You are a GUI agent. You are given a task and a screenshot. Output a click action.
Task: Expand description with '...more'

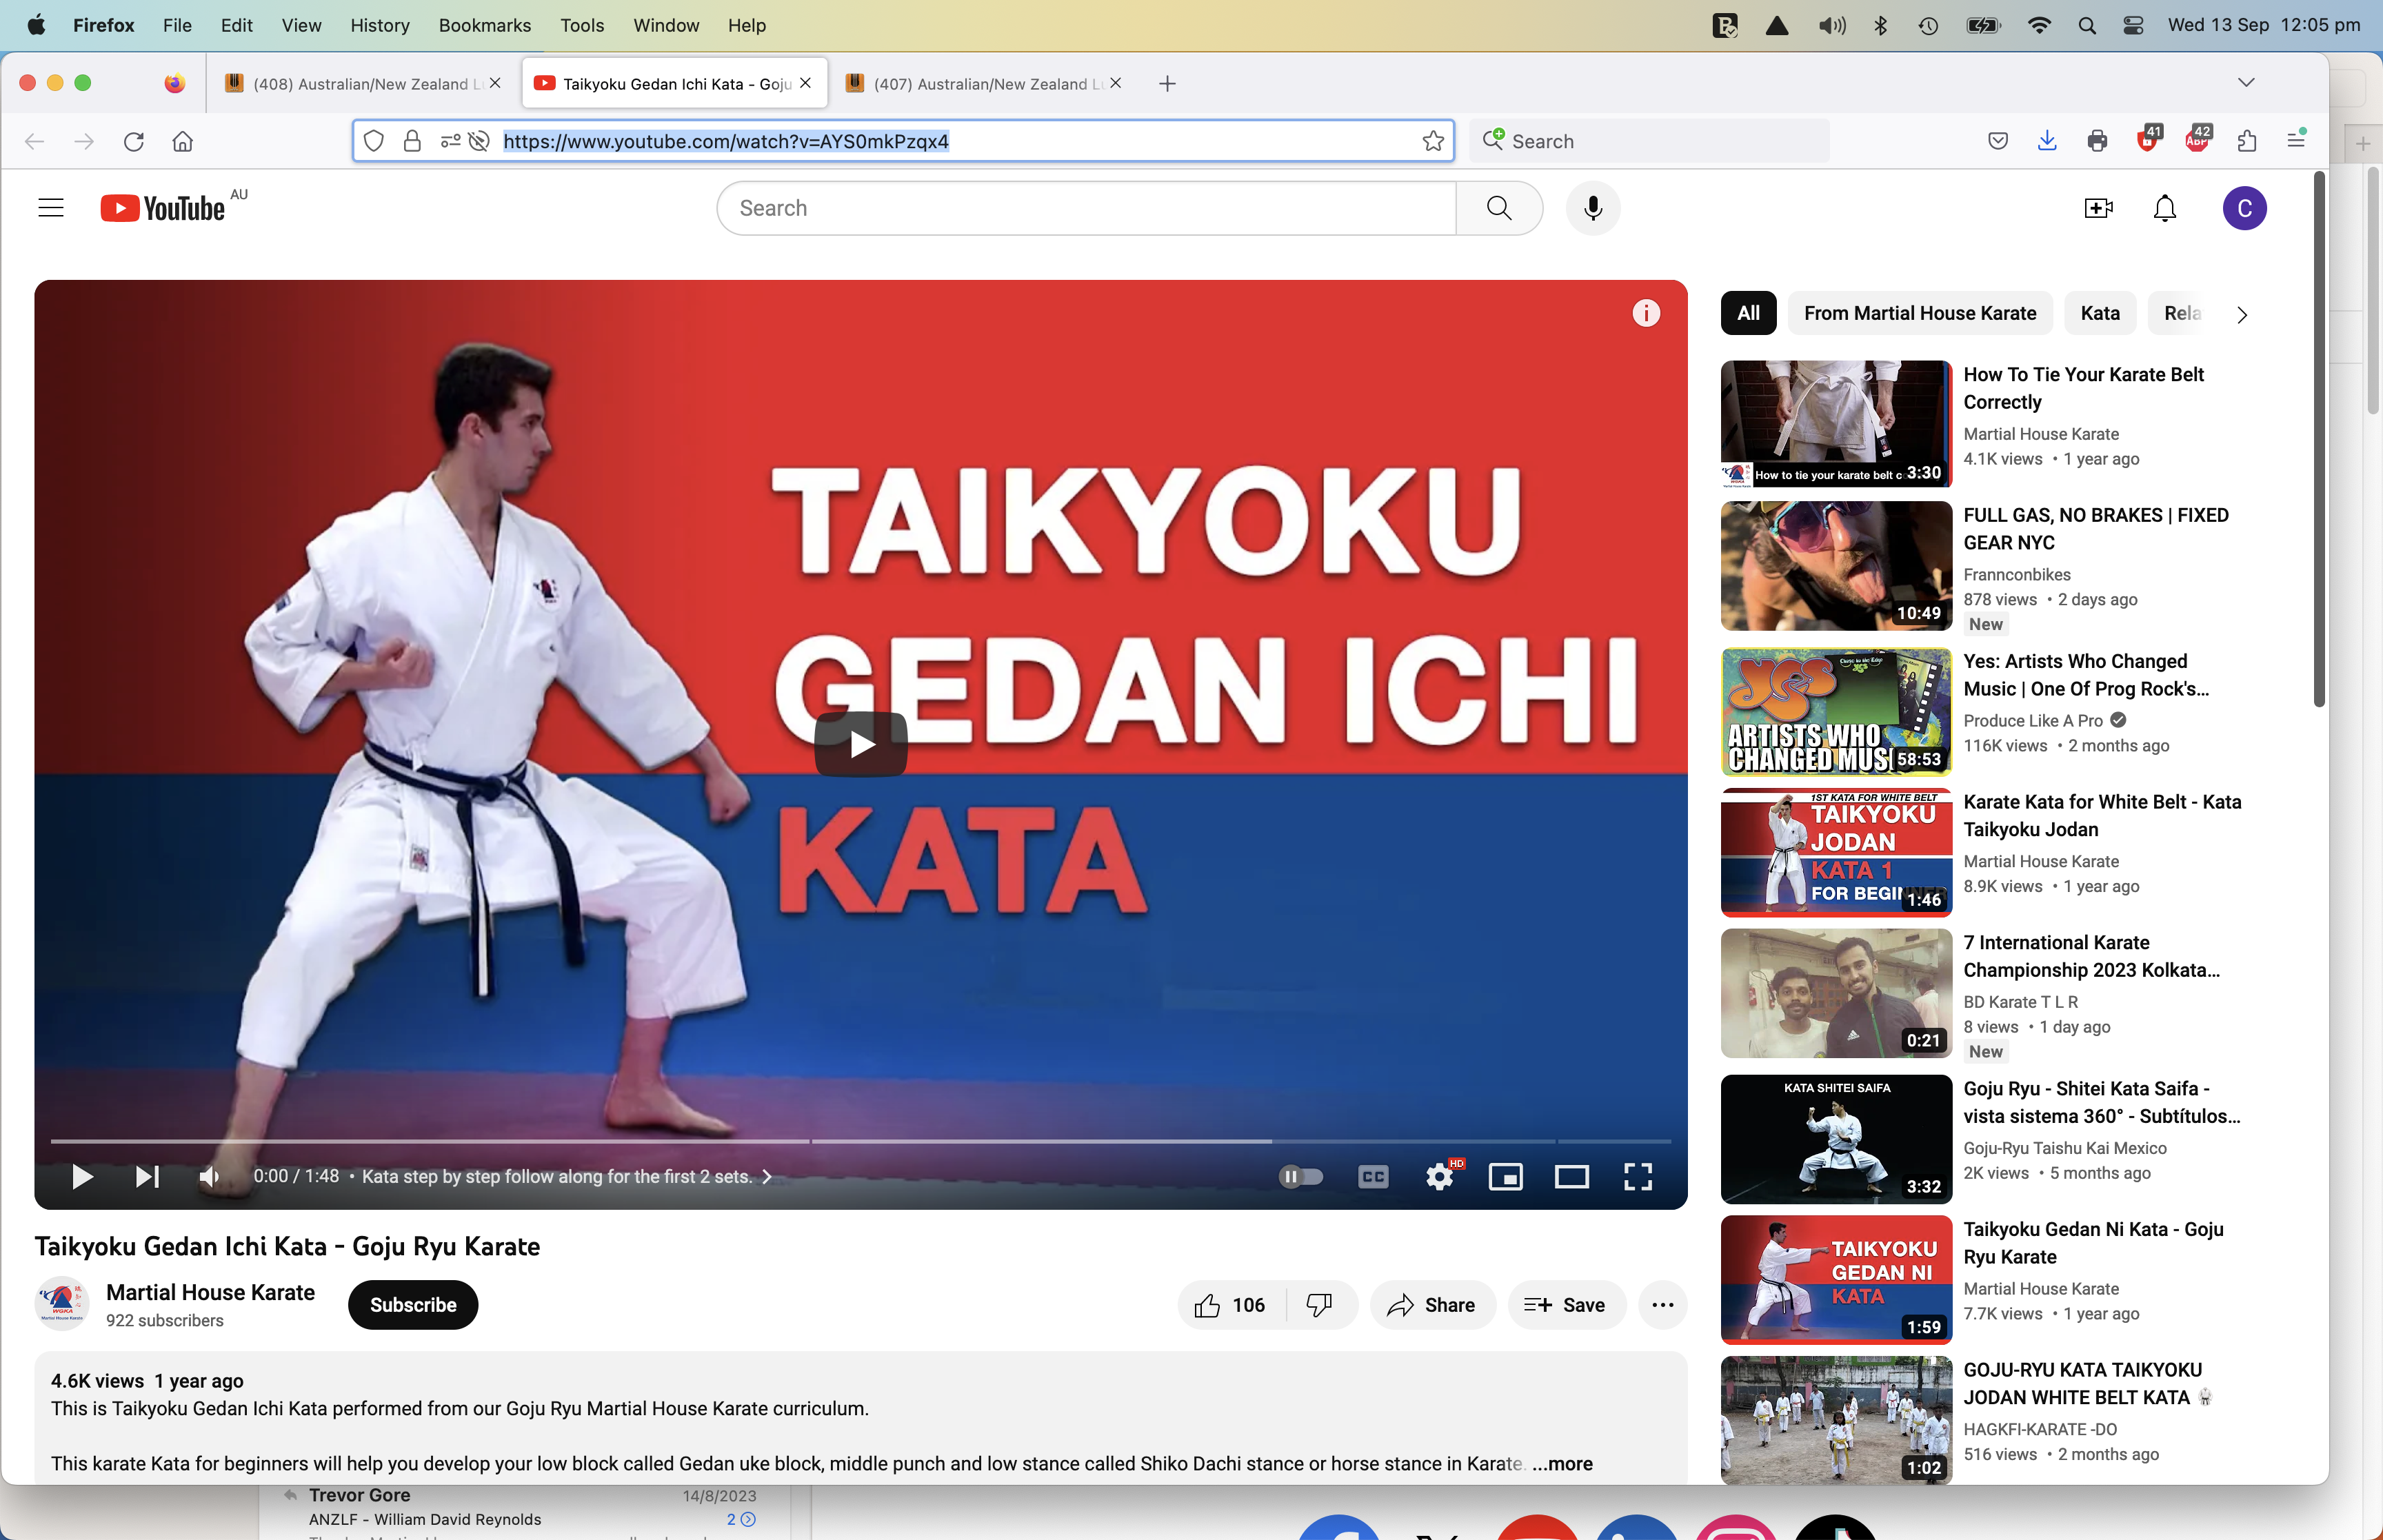coord(1562,1463)
